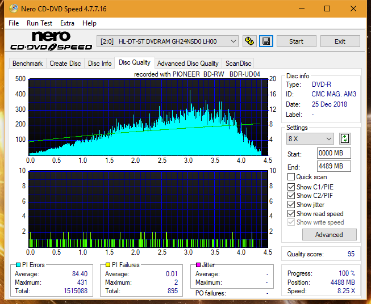Switch to the Create Disc tab
This screenshot has height=304, width=371.
[65, 64]
